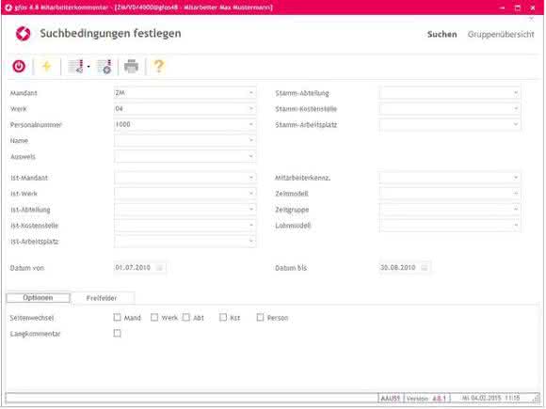Click the Suchen link
The width and height of the screenshot is (546, 409).
coord(442,34)
